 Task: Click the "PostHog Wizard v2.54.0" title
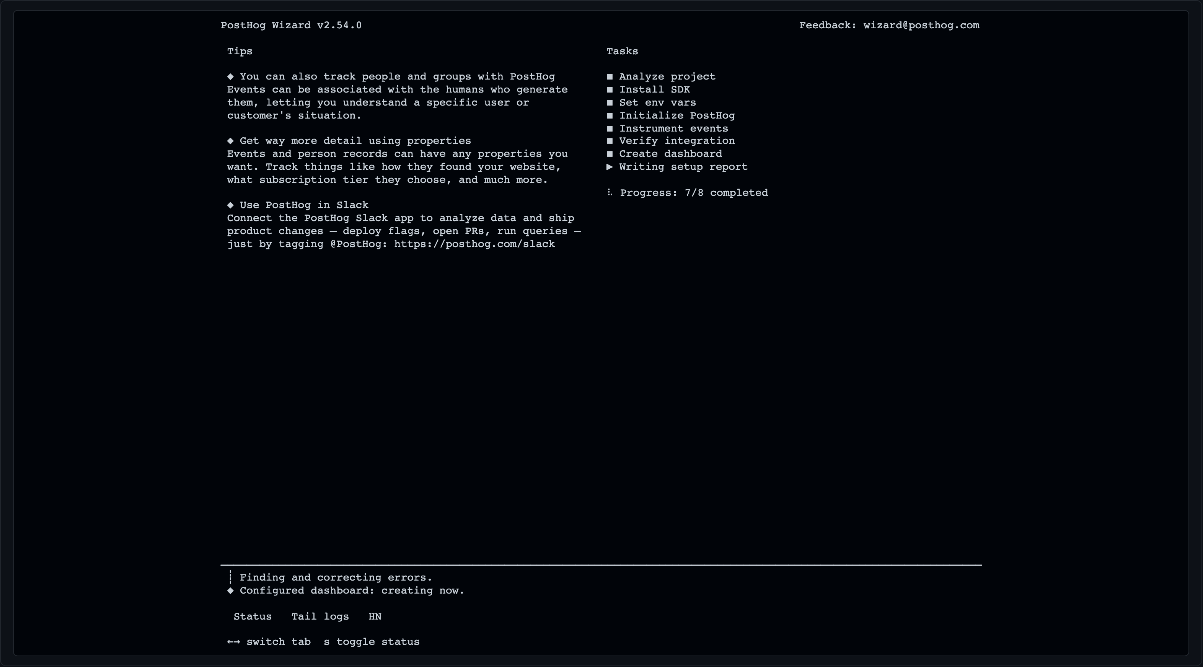pos(291,25)
